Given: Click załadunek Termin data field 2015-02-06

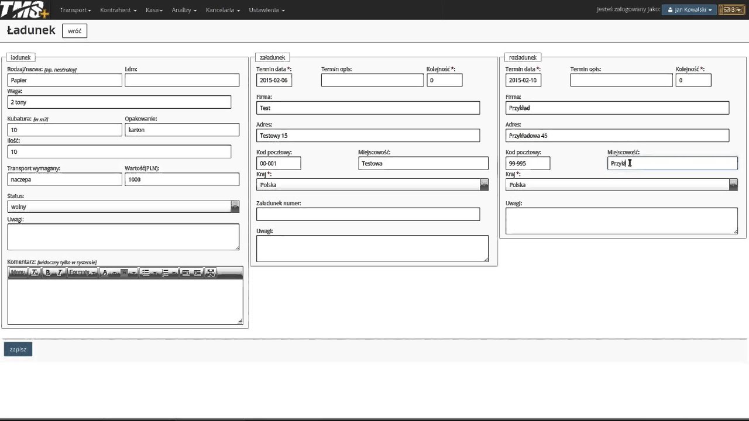Looking at the screenshot, I should pos(274,80).
